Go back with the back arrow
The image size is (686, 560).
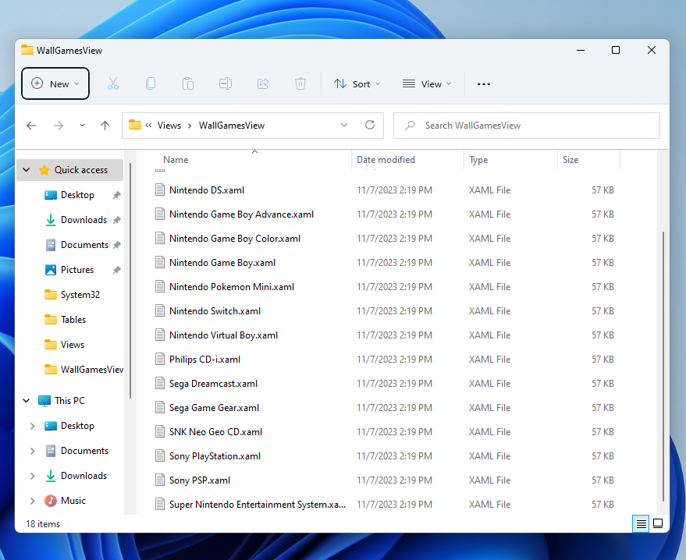pos(31,126)
